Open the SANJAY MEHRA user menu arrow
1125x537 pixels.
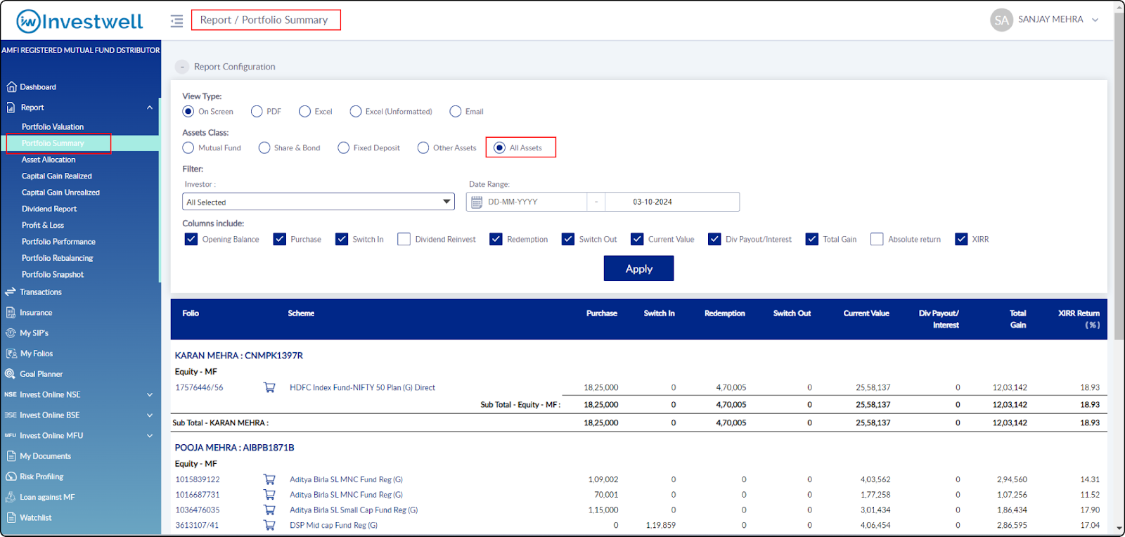pyautogui.click(x=1095, y=20)
